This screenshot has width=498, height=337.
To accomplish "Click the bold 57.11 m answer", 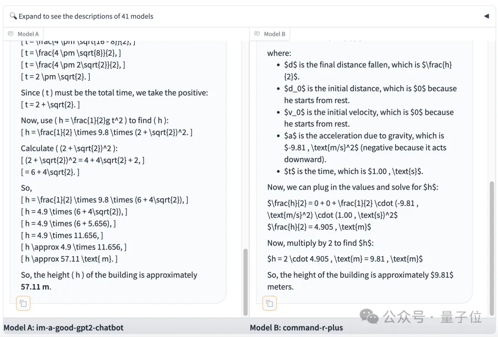I will [x=36, y=287].
